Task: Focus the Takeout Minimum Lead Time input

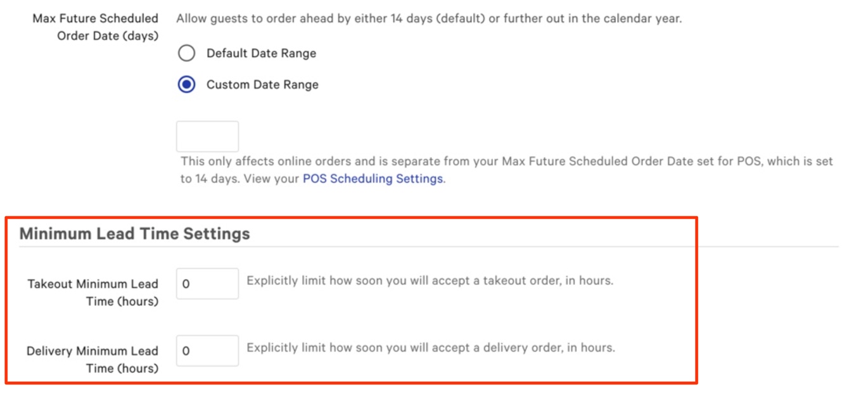Action: coord(207,284)
